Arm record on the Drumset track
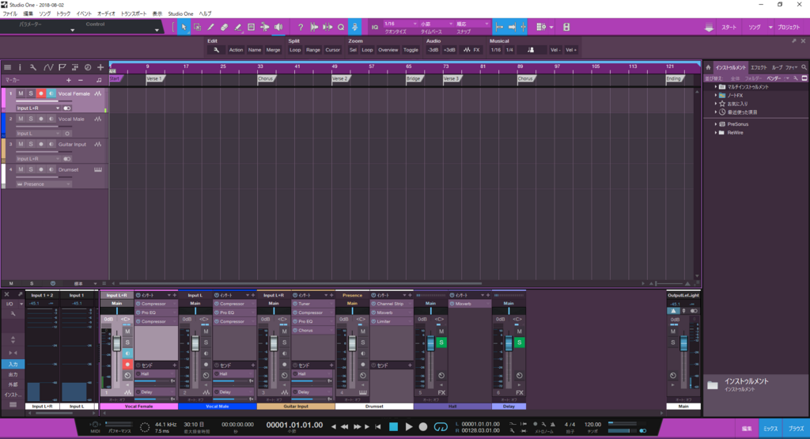810x439 pixels. 41,169
